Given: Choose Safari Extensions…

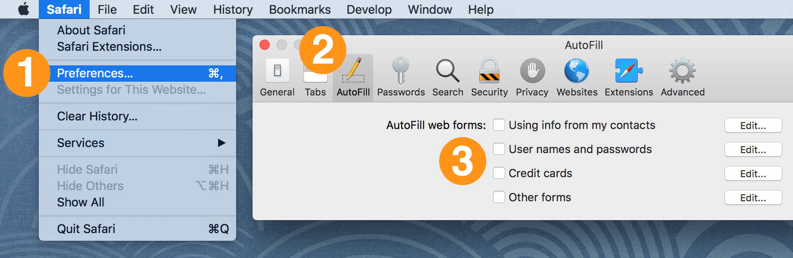Looking at the screenshot, I should pyautogui.click(x=137, y=46).
